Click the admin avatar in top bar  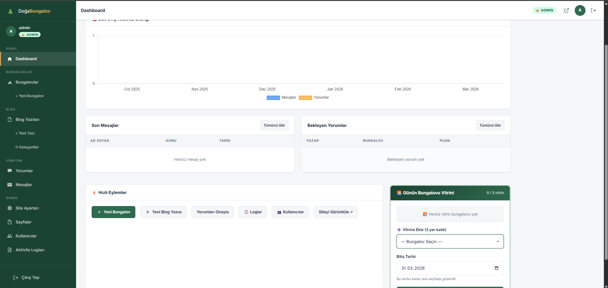[580, 10]
